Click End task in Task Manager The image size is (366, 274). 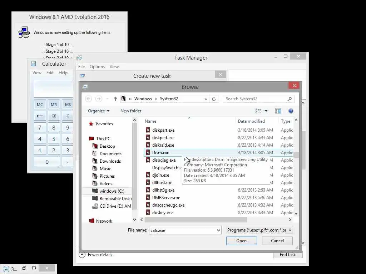click(x=288, y=255)
